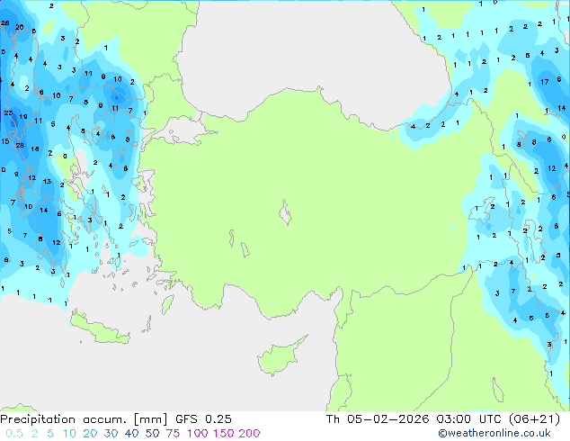Click the '19' precipitation value on map
This screenshot has height=441, width=570.
23,116
